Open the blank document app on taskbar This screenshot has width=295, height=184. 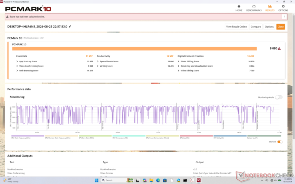pos(171,180)
